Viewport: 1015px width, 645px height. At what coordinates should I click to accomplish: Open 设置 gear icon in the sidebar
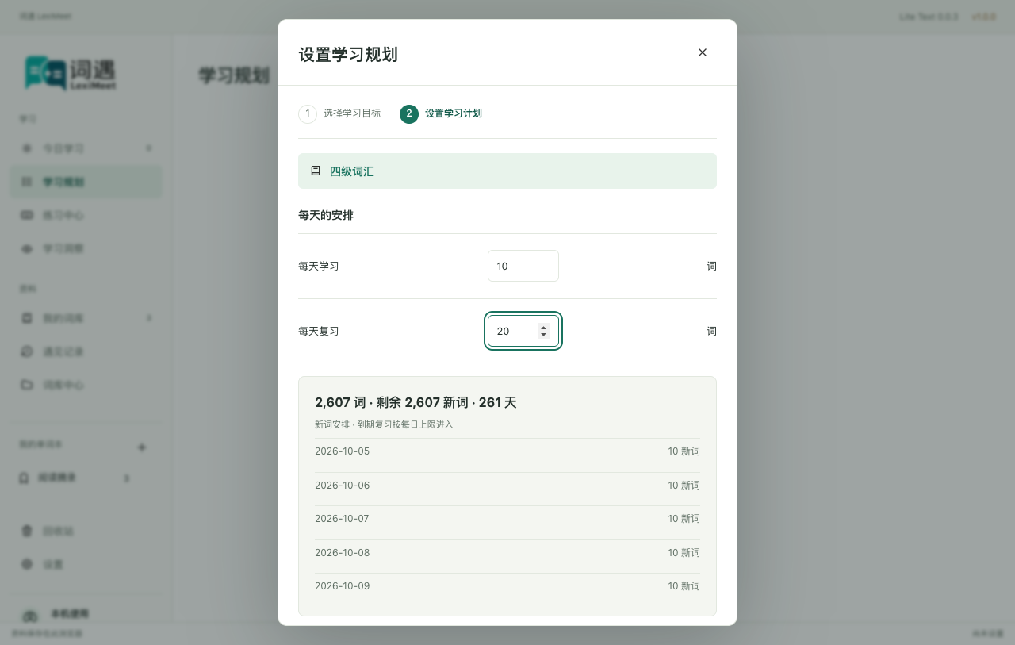[27, 564]
